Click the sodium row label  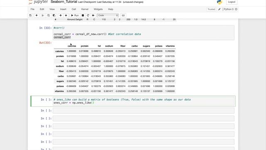60,66
